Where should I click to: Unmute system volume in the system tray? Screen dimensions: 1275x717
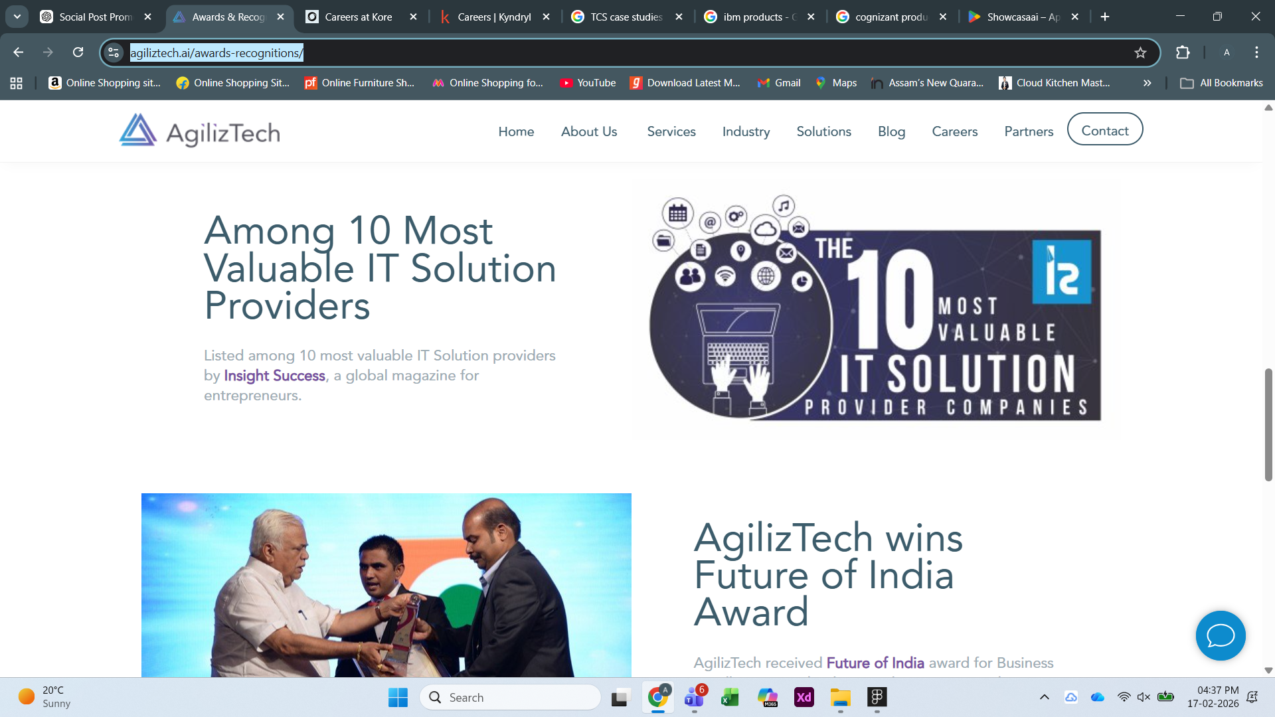(1144, 697)
